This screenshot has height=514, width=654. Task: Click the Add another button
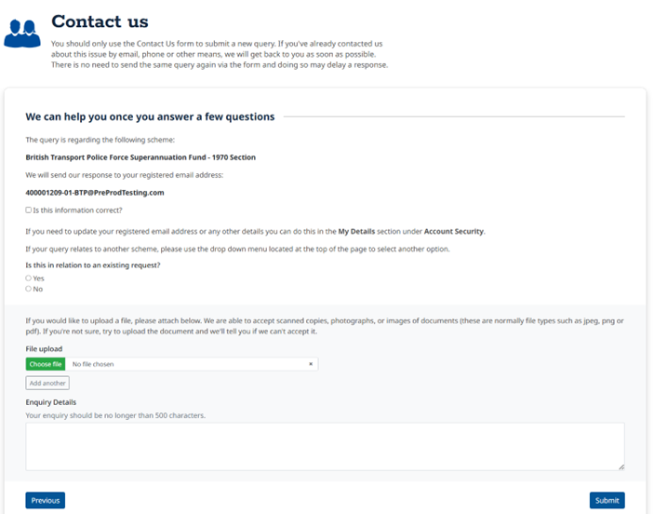[x=47, y=383]
